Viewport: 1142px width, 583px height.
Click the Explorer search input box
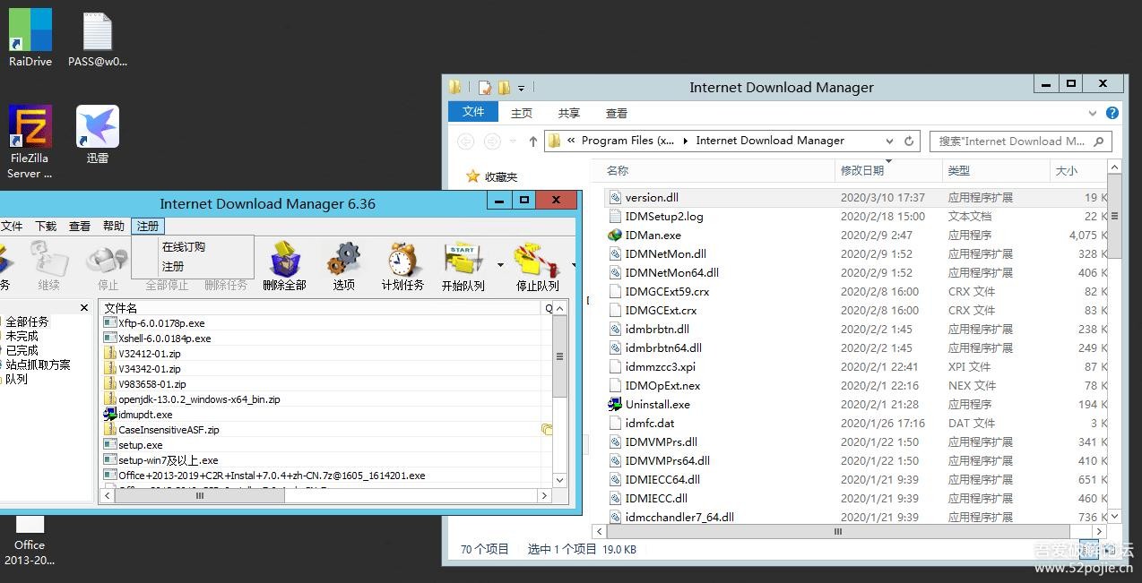(x=1013, y=141)
